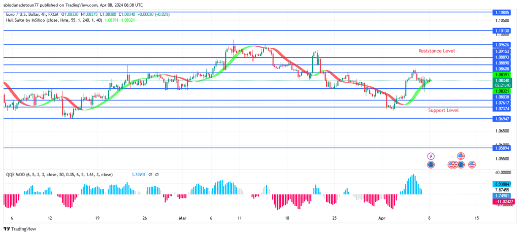Open the EU flag event beneath the upper US flag
Screen dimensions: 520x235
click(461, 164)
